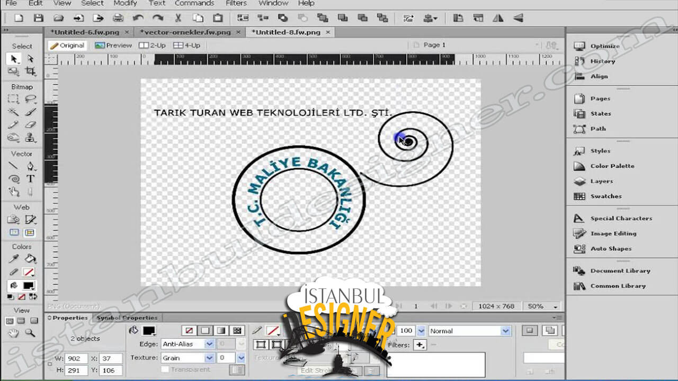
Task: Open stroke color swatch in Properties panel
Action: 273,331
